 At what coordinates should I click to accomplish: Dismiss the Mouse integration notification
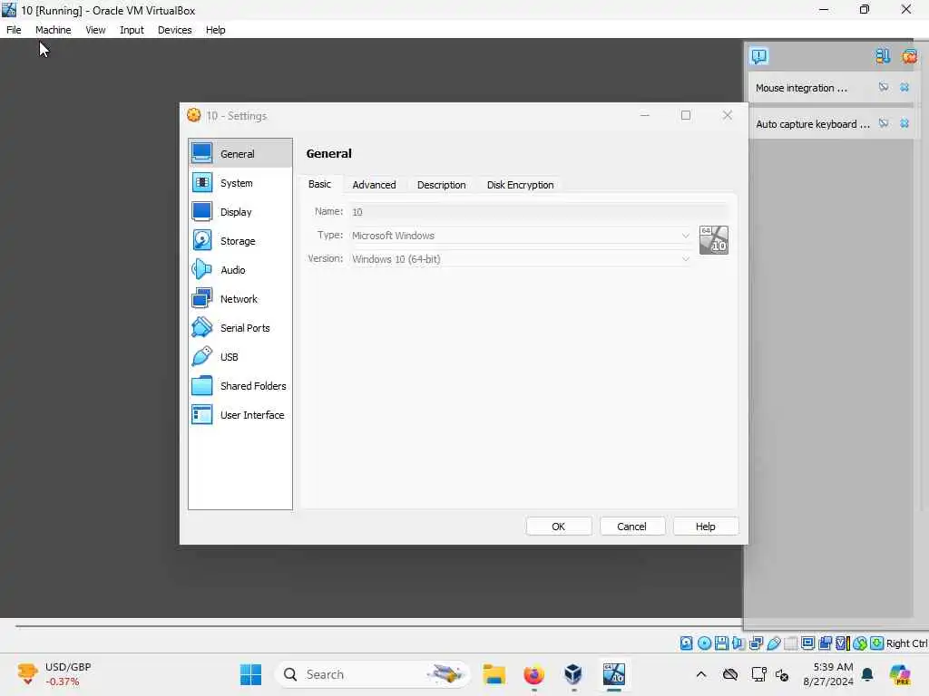pos(905,88)
